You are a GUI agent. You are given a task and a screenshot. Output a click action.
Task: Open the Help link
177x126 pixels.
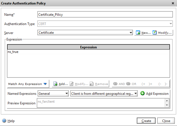(11, 121)
